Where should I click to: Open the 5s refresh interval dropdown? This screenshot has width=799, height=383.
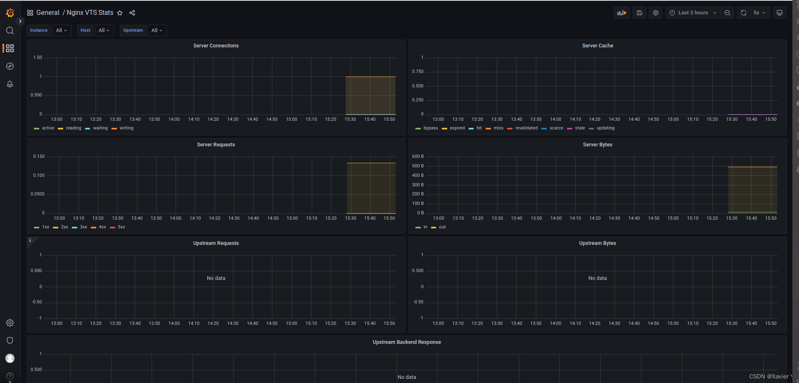760,13
